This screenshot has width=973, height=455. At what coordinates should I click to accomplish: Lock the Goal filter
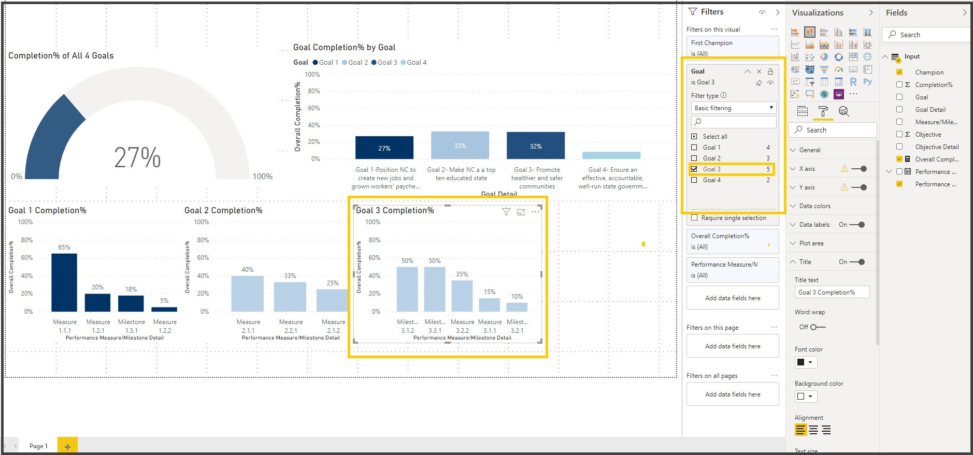770,71
